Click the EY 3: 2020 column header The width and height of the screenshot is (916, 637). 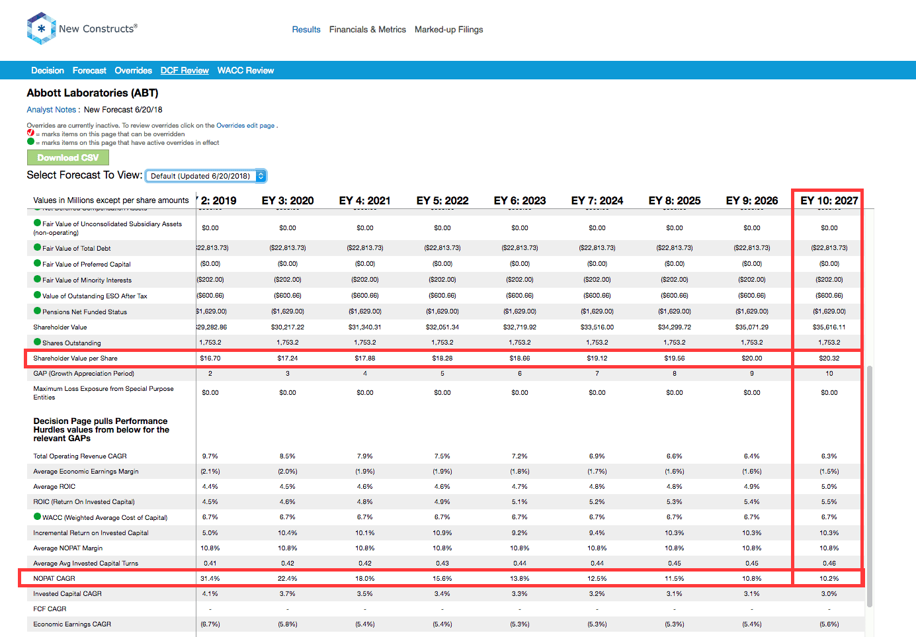[x=288, y=200]
